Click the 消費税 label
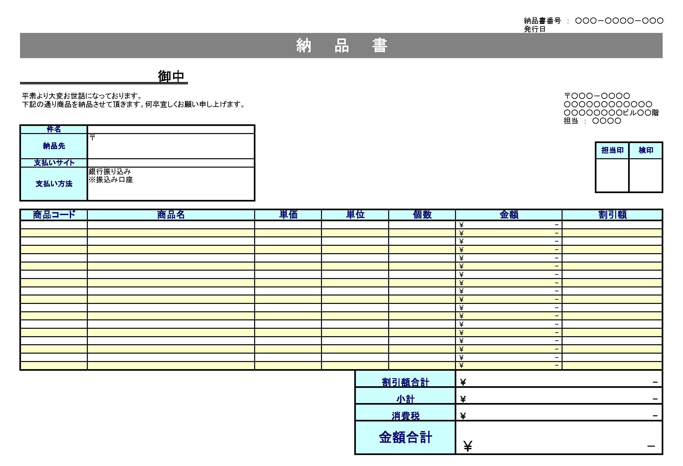This screenshot has height=466, width=683. coord(405,416)
